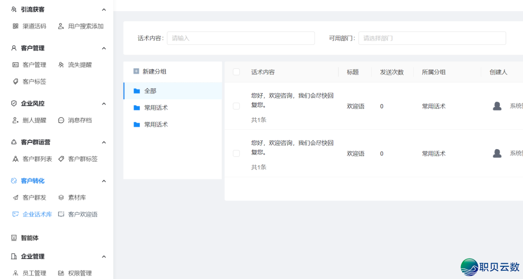Click the 客户群发 paper plane icon
Image resolution: width=523 pixels, height=279 pixels.
point(15,198)
